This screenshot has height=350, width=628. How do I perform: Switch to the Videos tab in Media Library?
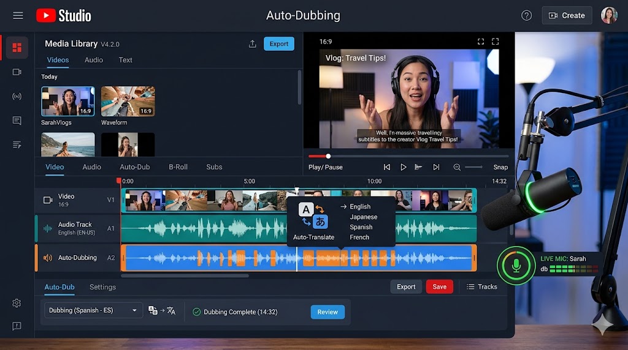[58, 60]
